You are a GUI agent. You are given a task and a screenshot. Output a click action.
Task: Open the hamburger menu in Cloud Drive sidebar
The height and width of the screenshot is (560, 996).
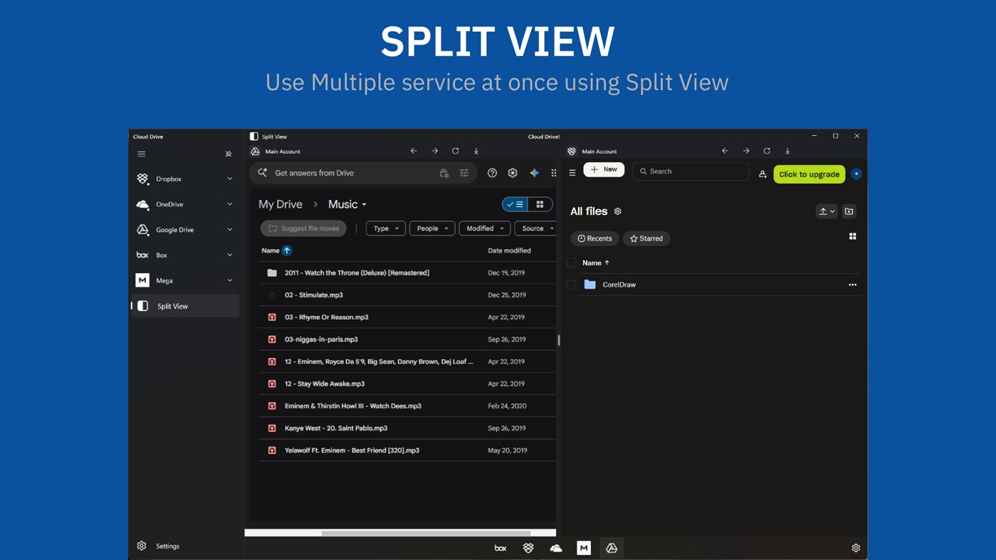click(142, 154)
